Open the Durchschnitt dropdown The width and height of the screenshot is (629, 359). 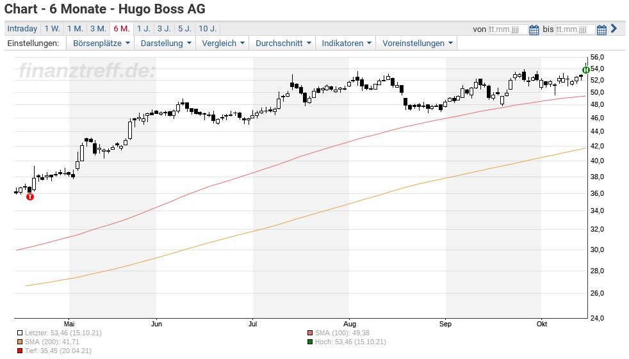click(x=283, y=44)
